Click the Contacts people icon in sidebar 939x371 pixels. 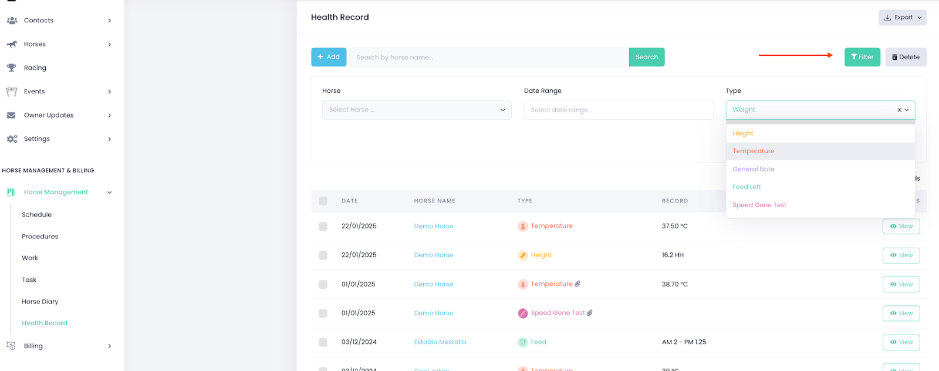click(x=12, y=21)
